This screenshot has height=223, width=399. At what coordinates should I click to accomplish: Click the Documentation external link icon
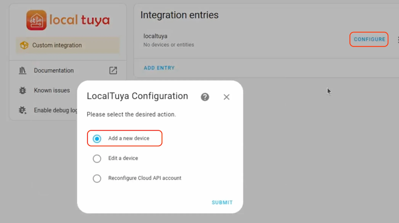point(113,71)
